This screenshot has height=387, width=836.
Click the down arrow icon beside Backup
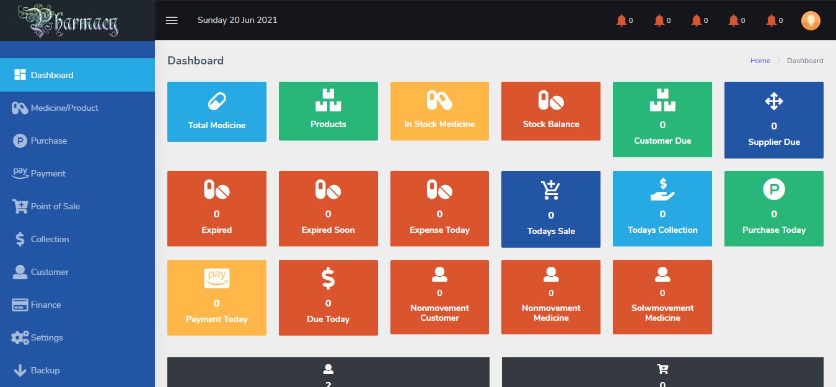20,370
